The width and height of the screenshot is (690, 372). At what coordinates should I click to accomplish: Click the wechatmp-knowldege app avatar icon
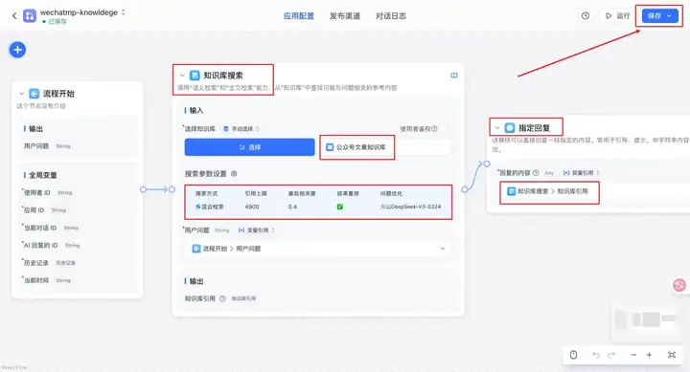point(30,16)
